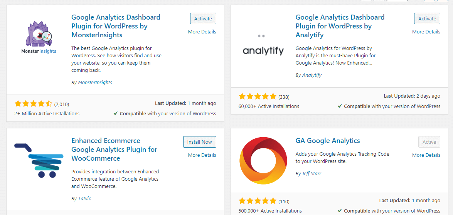This screenshot has height=216, width=453.
Task: Click the GA Google Analytics ring logo
Action: point(263,160)
